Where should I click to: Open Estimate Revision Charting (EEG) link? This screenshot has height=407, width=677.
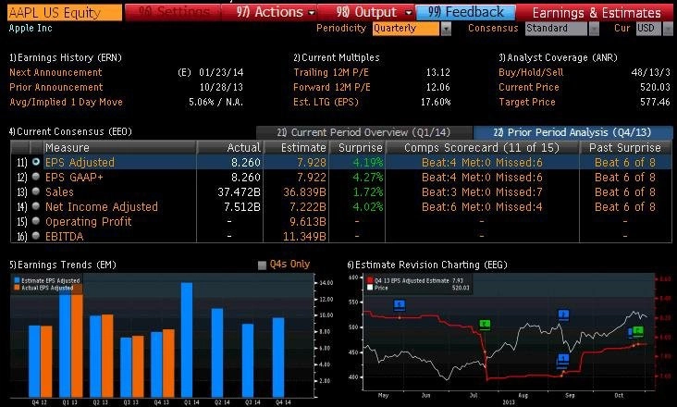427,265
